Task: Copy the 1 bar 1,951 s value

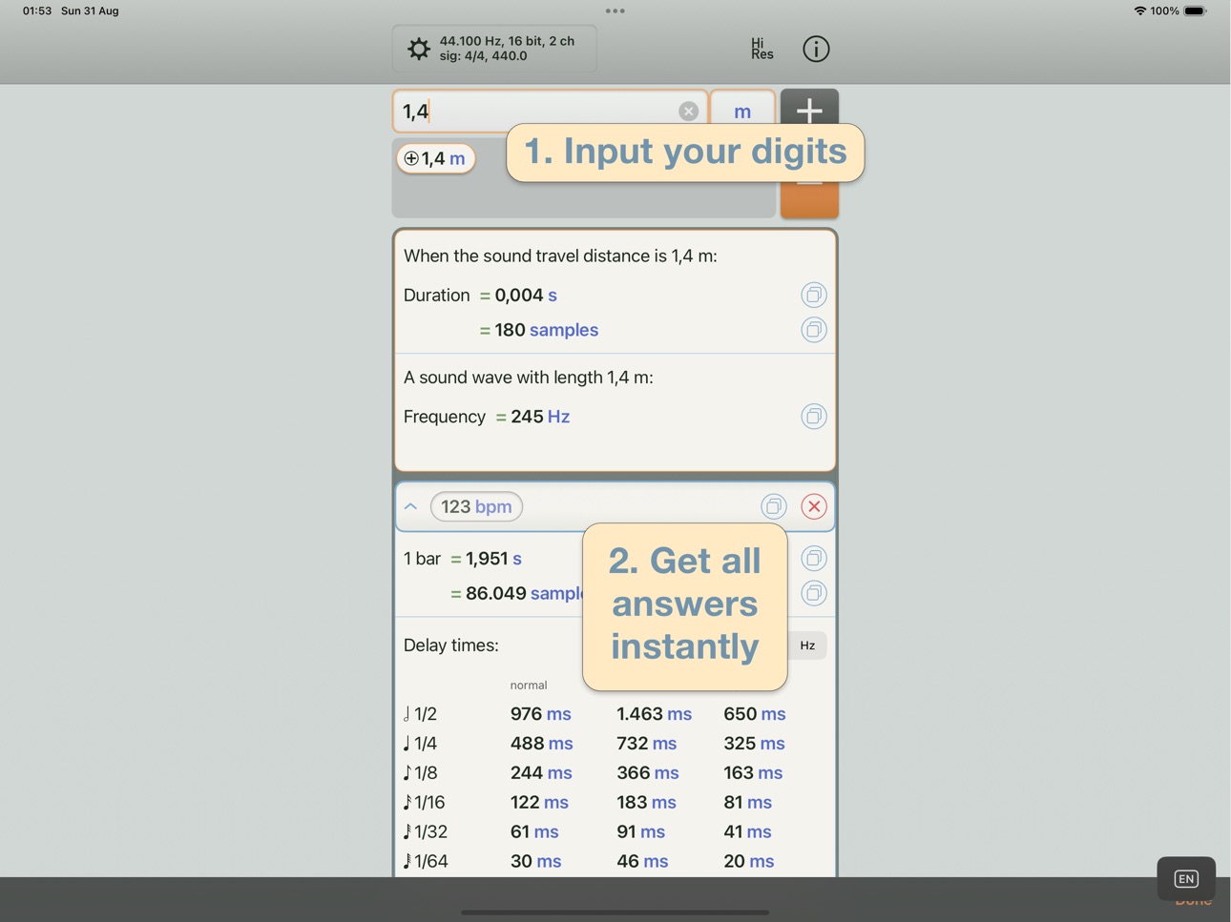Action: [x=814, y=559]
